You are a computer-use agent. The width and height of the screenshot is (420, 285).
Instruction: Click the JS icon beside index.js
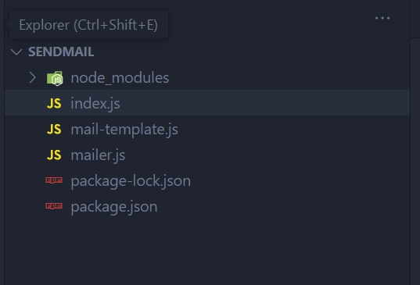pos(54,104)
